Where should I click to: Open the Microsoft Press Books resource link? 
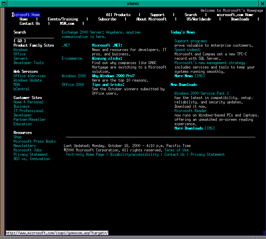coord(35,141)
